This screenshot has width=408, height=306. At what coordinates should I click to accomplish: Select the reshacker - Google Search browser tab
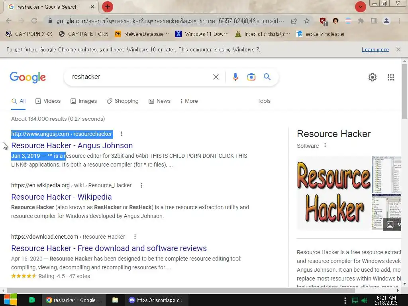(51, 7)
